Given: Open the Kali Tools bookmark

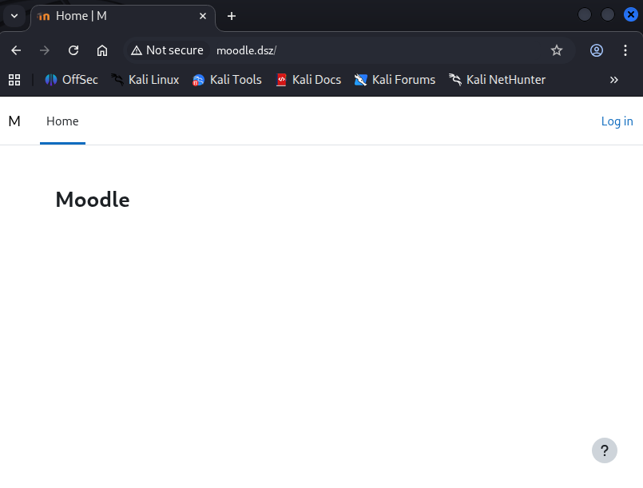Looking at the screenshot, I should [227, 80].
